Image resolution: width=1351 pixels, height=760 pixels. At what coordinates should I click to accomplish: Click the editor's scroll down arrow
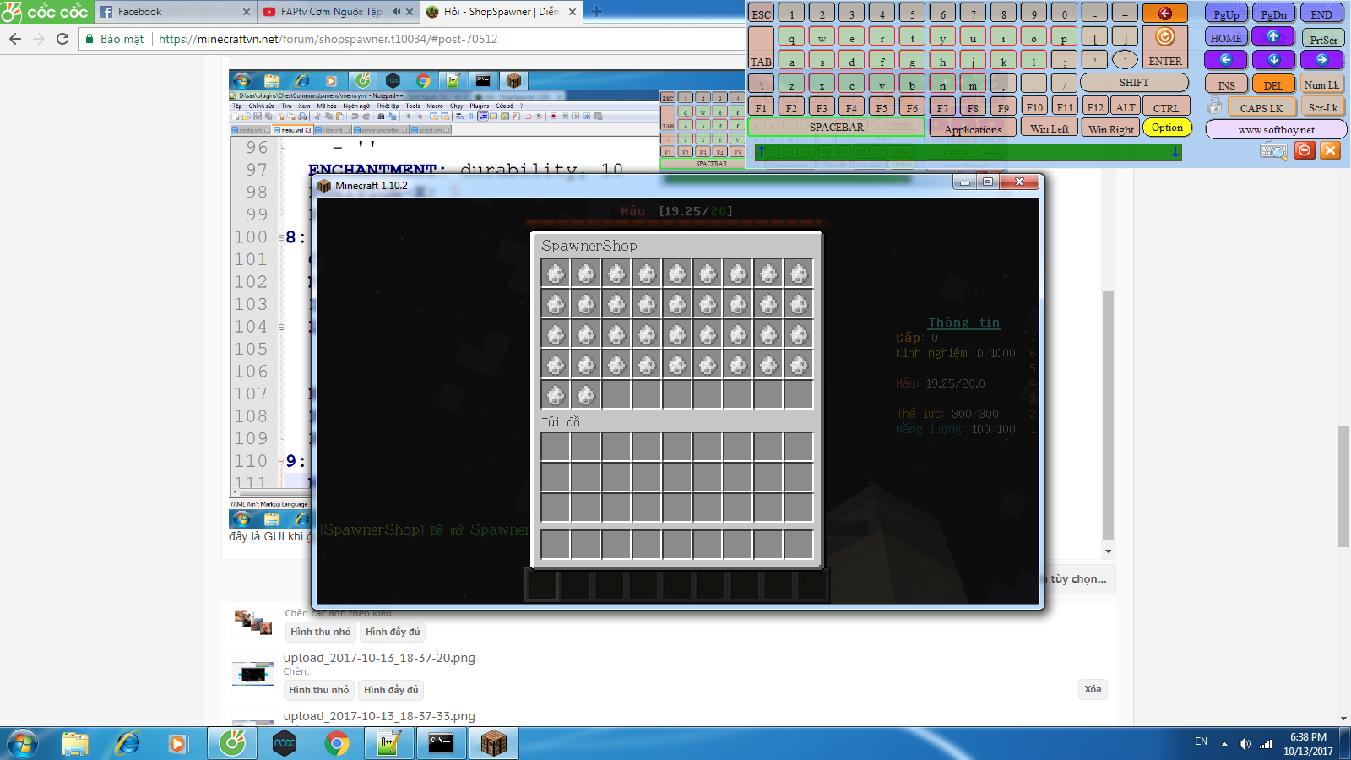pyautogui.click(x=1108, y=551)
